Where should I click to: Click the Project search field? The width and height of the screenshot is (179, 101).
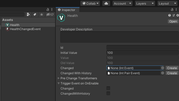(x=12, y=15)
